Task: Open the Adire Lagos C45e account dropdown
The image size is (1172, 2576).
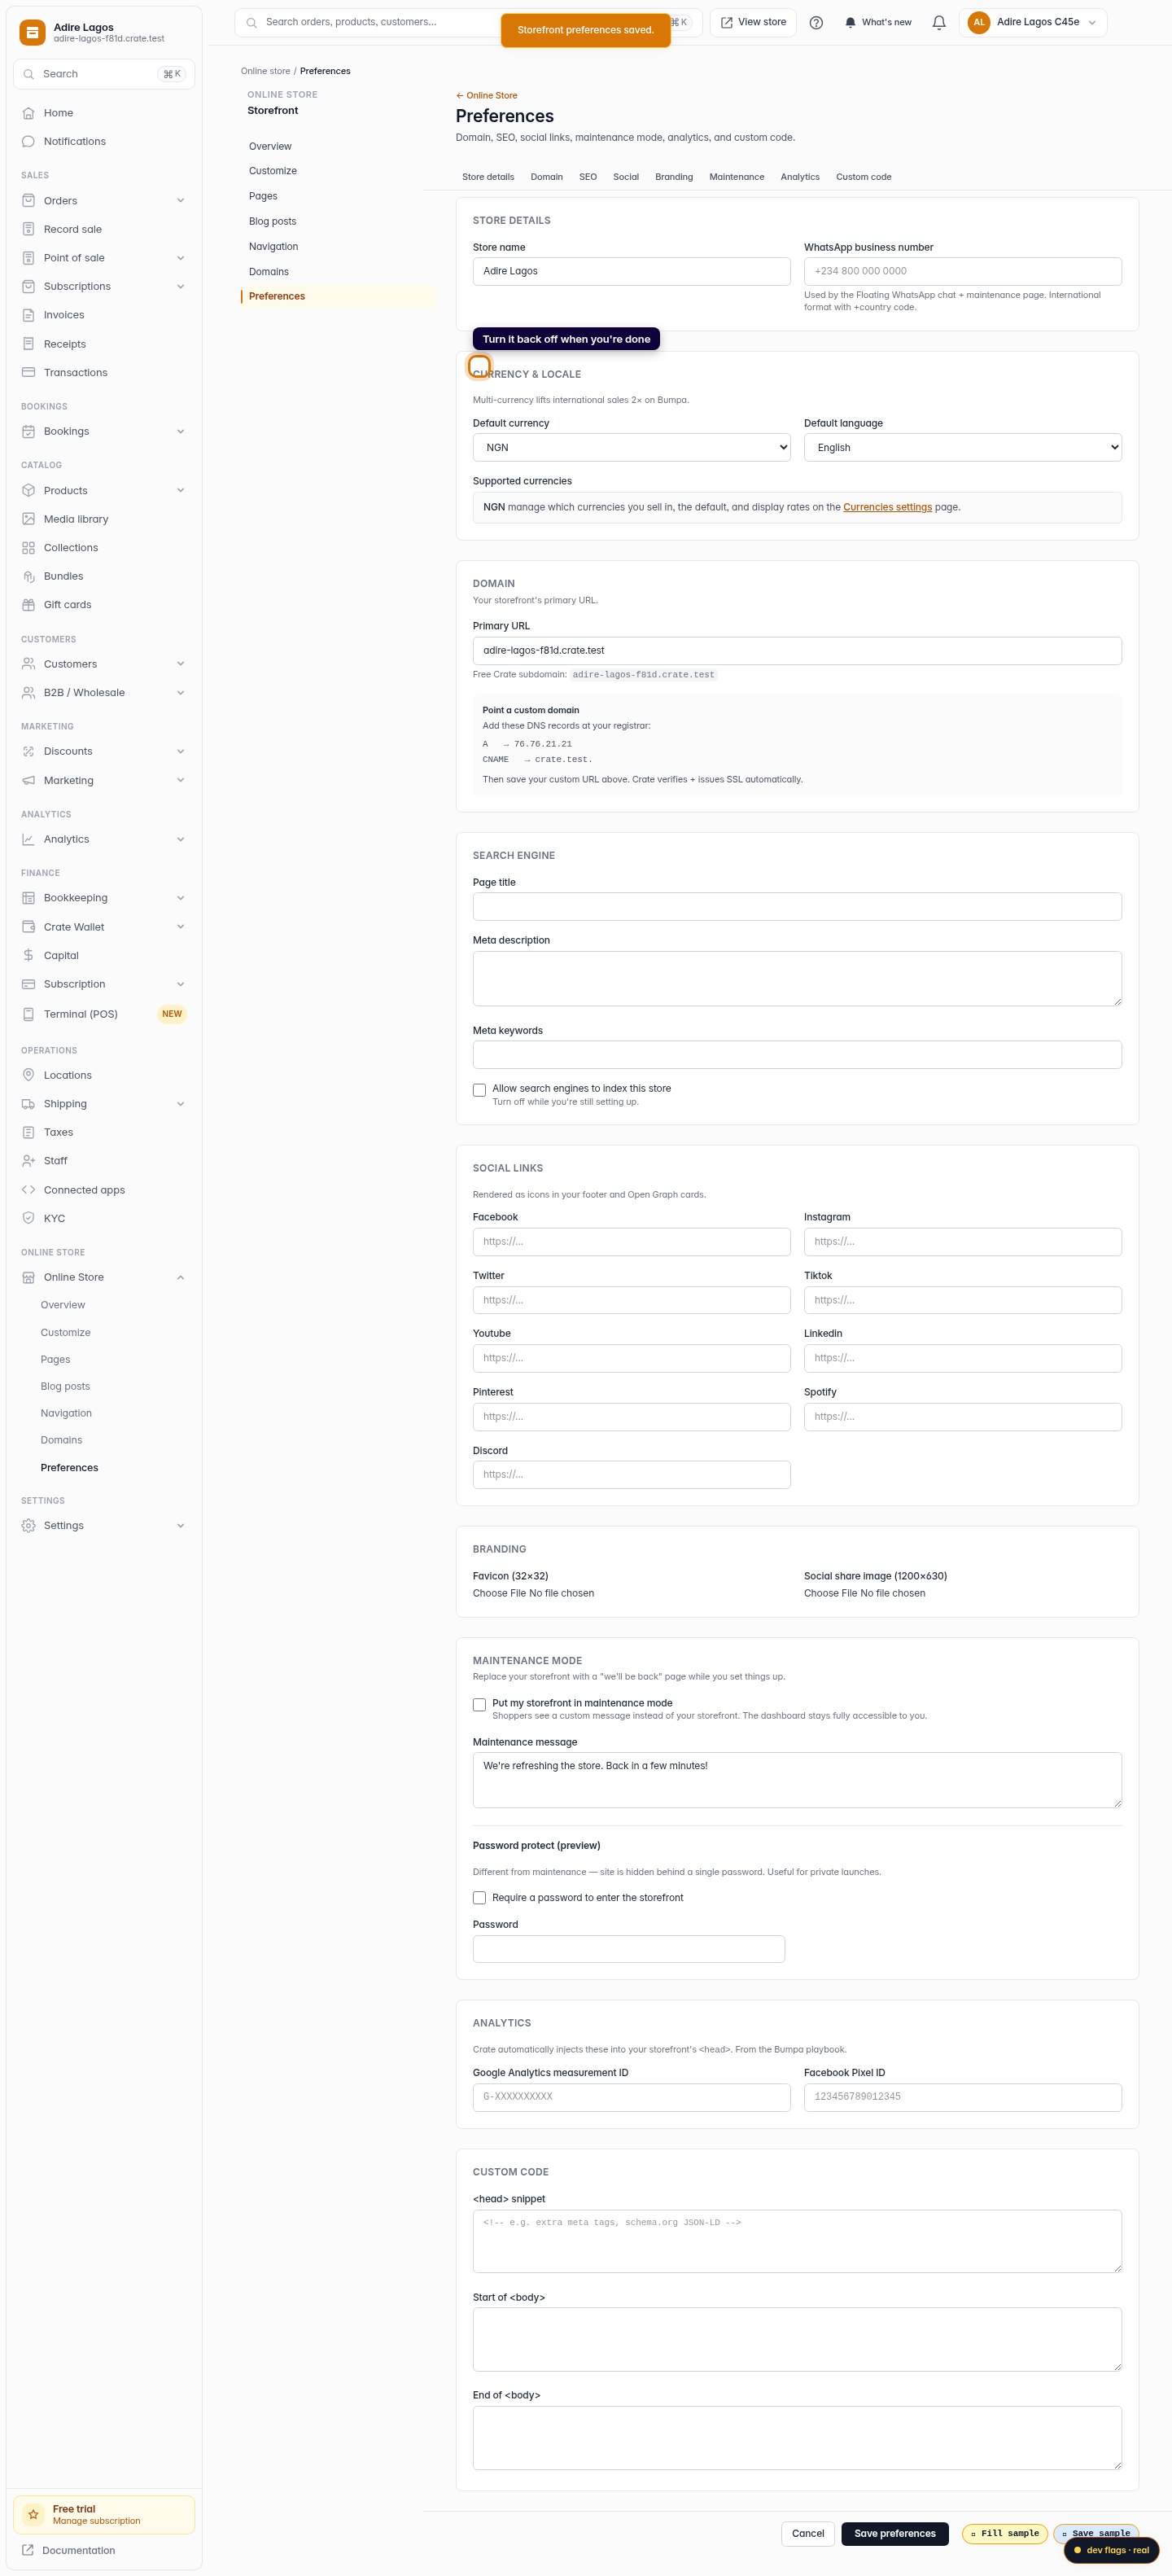Action: [x=1033, y=22]
